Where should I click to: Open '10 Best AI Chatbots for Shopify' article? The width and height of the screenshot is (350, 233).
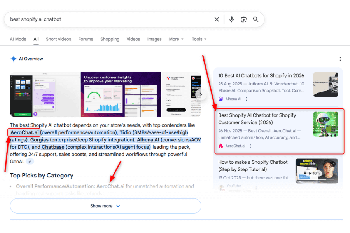point(261,76)
